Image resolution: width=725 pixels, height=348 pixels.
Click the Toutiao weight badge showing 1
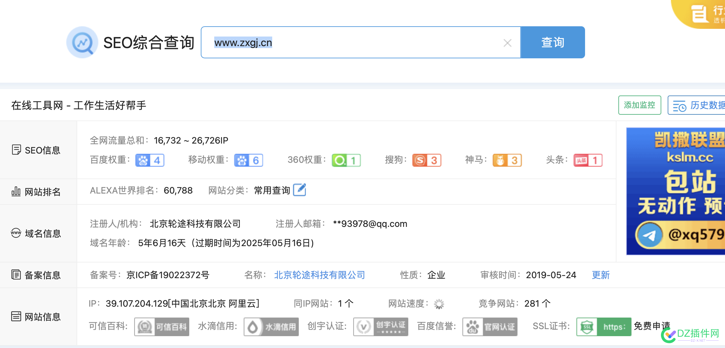pos(588,160)
